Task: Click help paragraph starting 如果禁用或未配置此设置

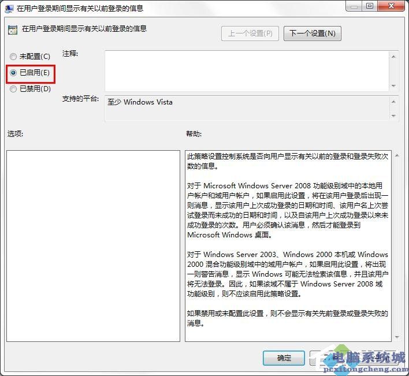Action: point(288,318)
